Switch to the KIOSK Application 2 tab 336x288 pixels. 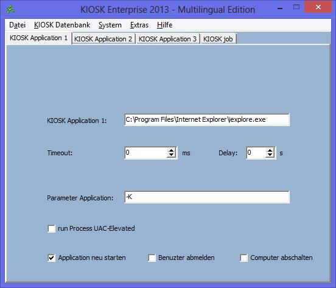(103, 39)
